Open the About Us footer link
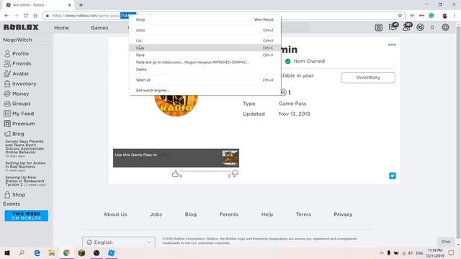This screenshot has width=461, height=259. [115, 214]
